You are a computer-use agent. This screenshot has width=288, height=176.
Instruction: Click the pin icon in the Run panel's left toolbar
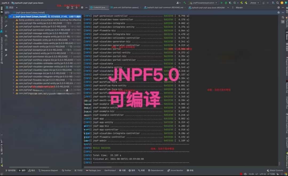click(x=6, y=55)
